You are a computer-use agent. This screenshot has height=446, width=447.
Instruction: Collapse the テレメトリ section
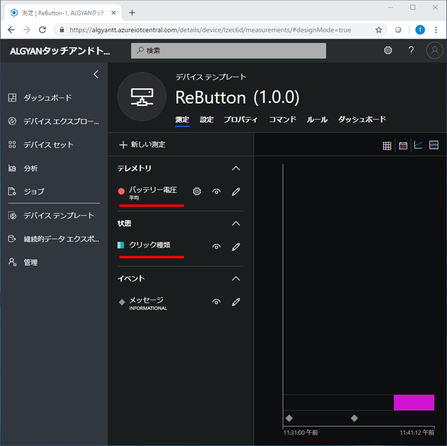(236, 168)
